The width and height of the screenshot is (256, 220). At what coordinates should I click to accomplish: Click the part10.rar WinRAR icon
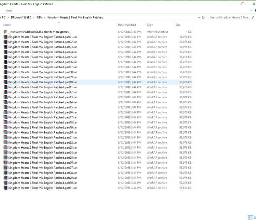coord(5,82)
